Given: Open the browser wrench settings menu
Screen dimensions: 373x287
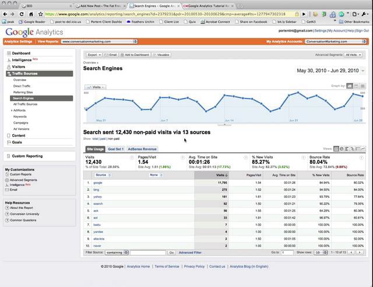Looking at the screenshot, I should click(x=365, y=14).
